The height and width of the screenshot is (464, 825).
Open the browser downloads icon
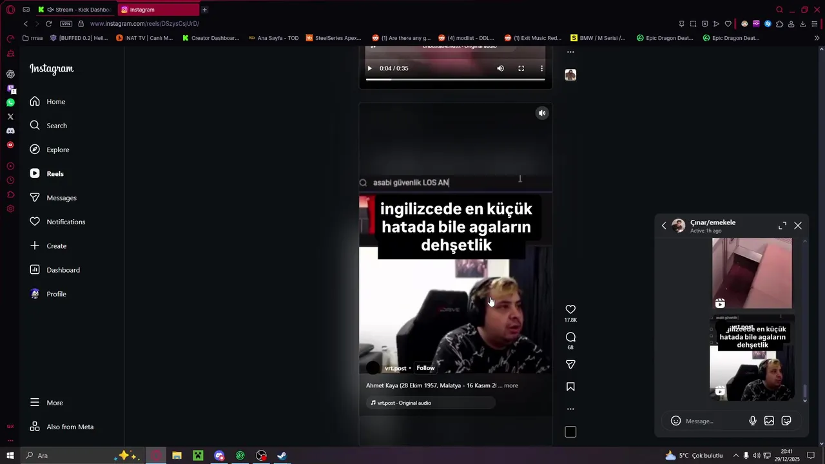(802, 24)
